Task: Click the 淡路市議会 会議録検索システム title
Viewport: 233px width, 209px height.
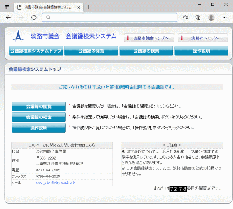Action: (73, 36)
